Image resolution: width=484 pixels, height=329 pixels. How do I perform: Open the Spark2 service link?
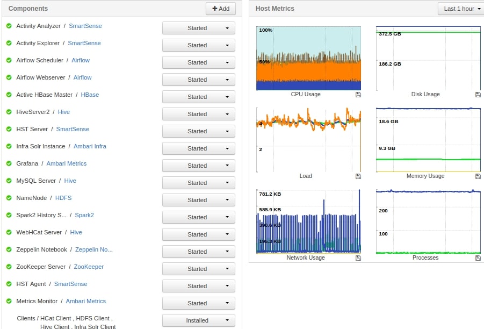(84, 215)
